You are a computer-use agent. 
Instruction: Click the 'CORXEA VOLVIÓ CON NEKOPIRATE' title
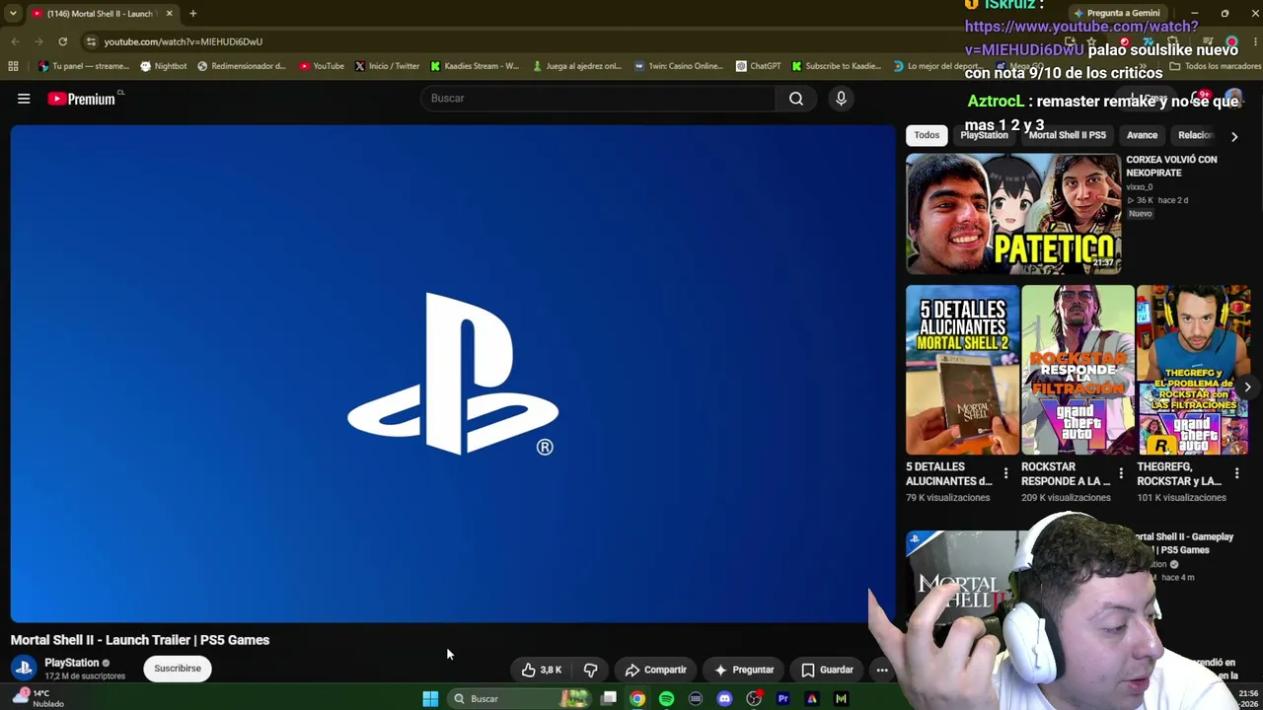[1171, 166]
